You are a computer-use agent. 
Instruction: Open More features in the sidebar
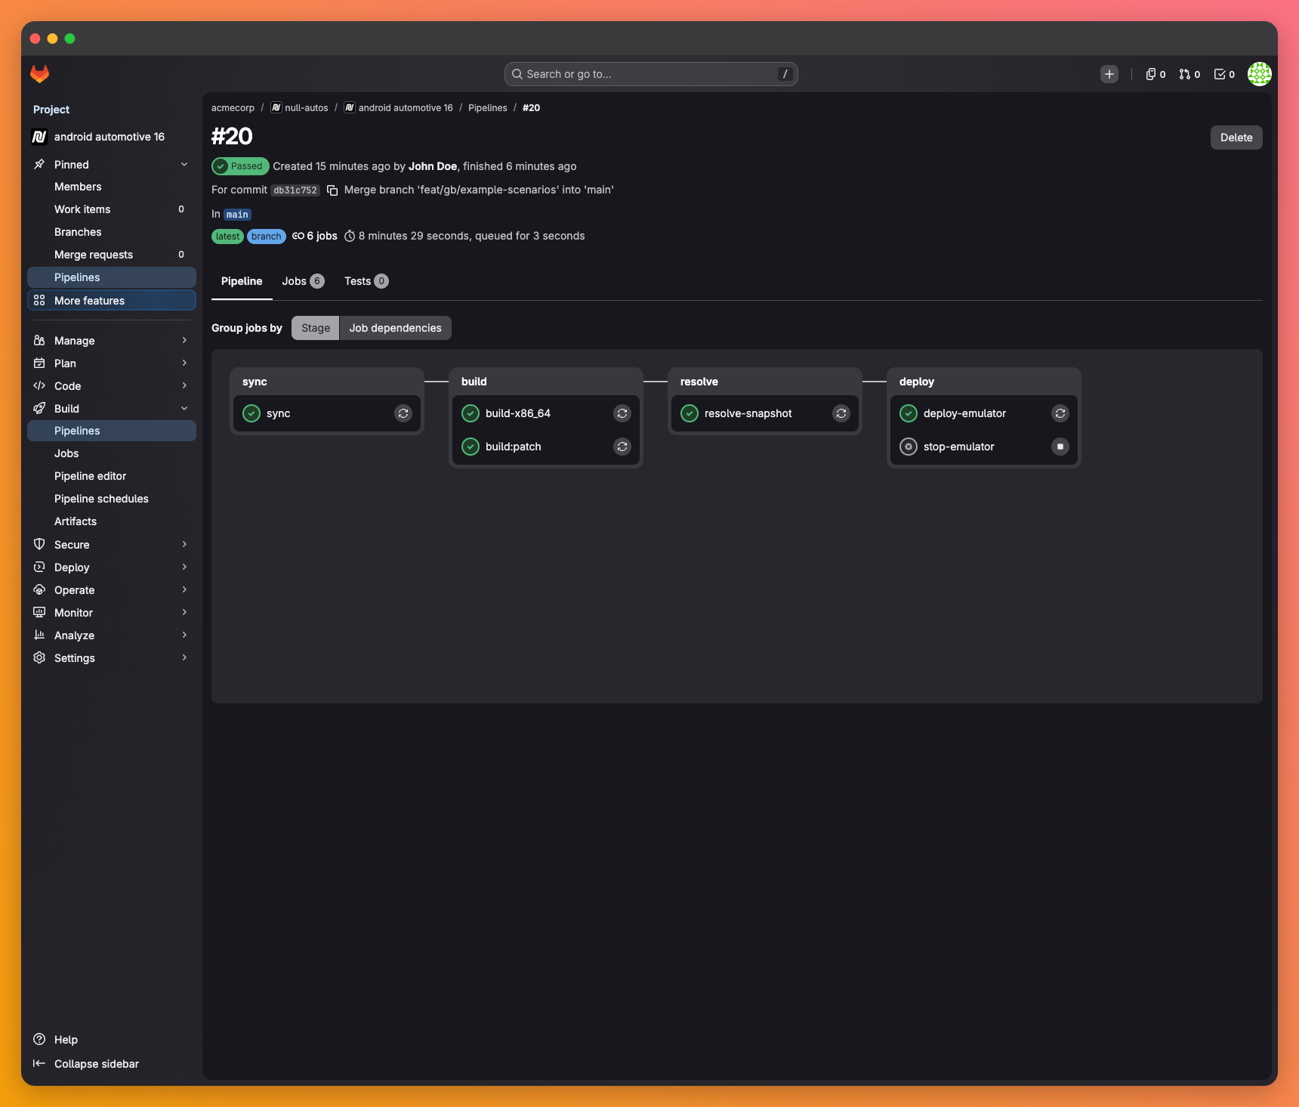(x=112, y=301)
